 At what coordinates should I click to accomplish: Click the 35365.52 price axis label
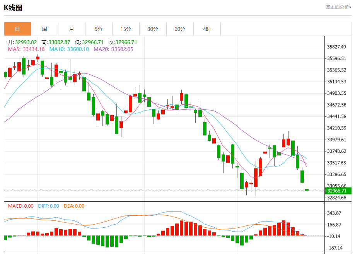point(337,70)
